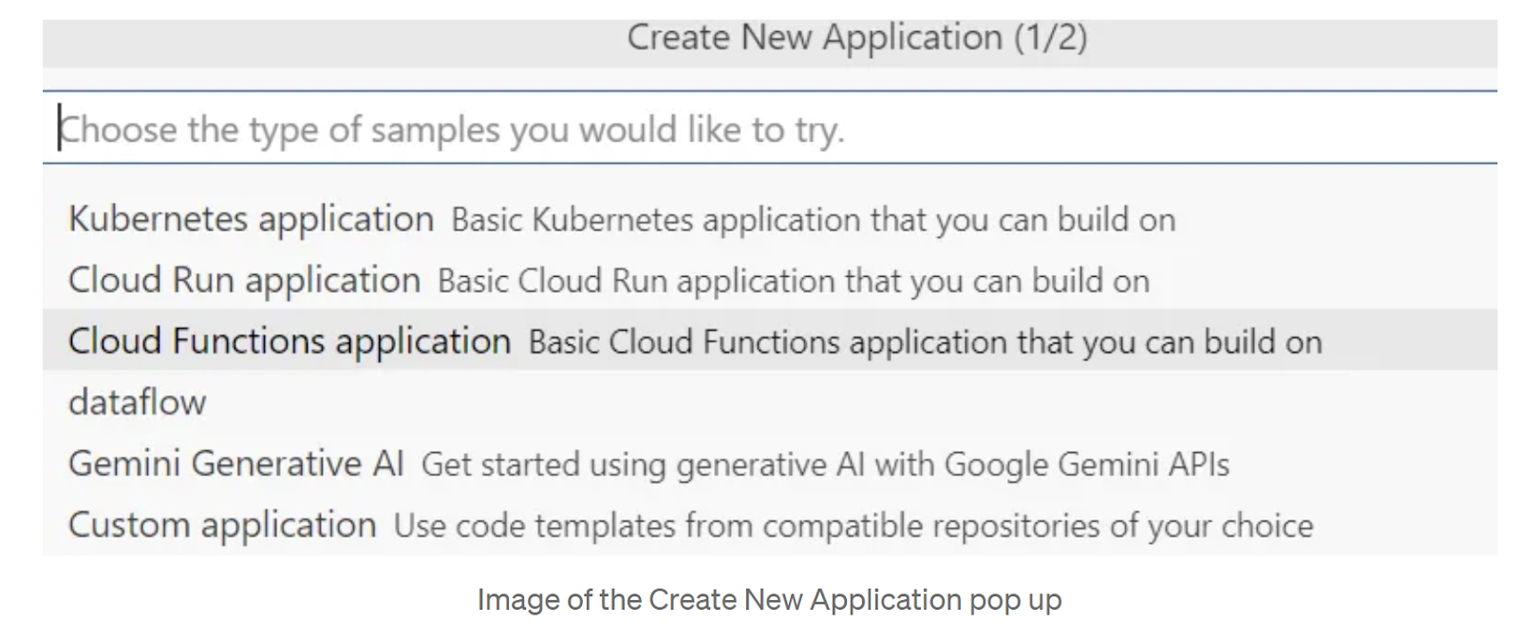The width and height of the screenshot is (1519, 640).
Task: Click 'Google Gemini APIs' text in description
Action: coord(1086,465)
